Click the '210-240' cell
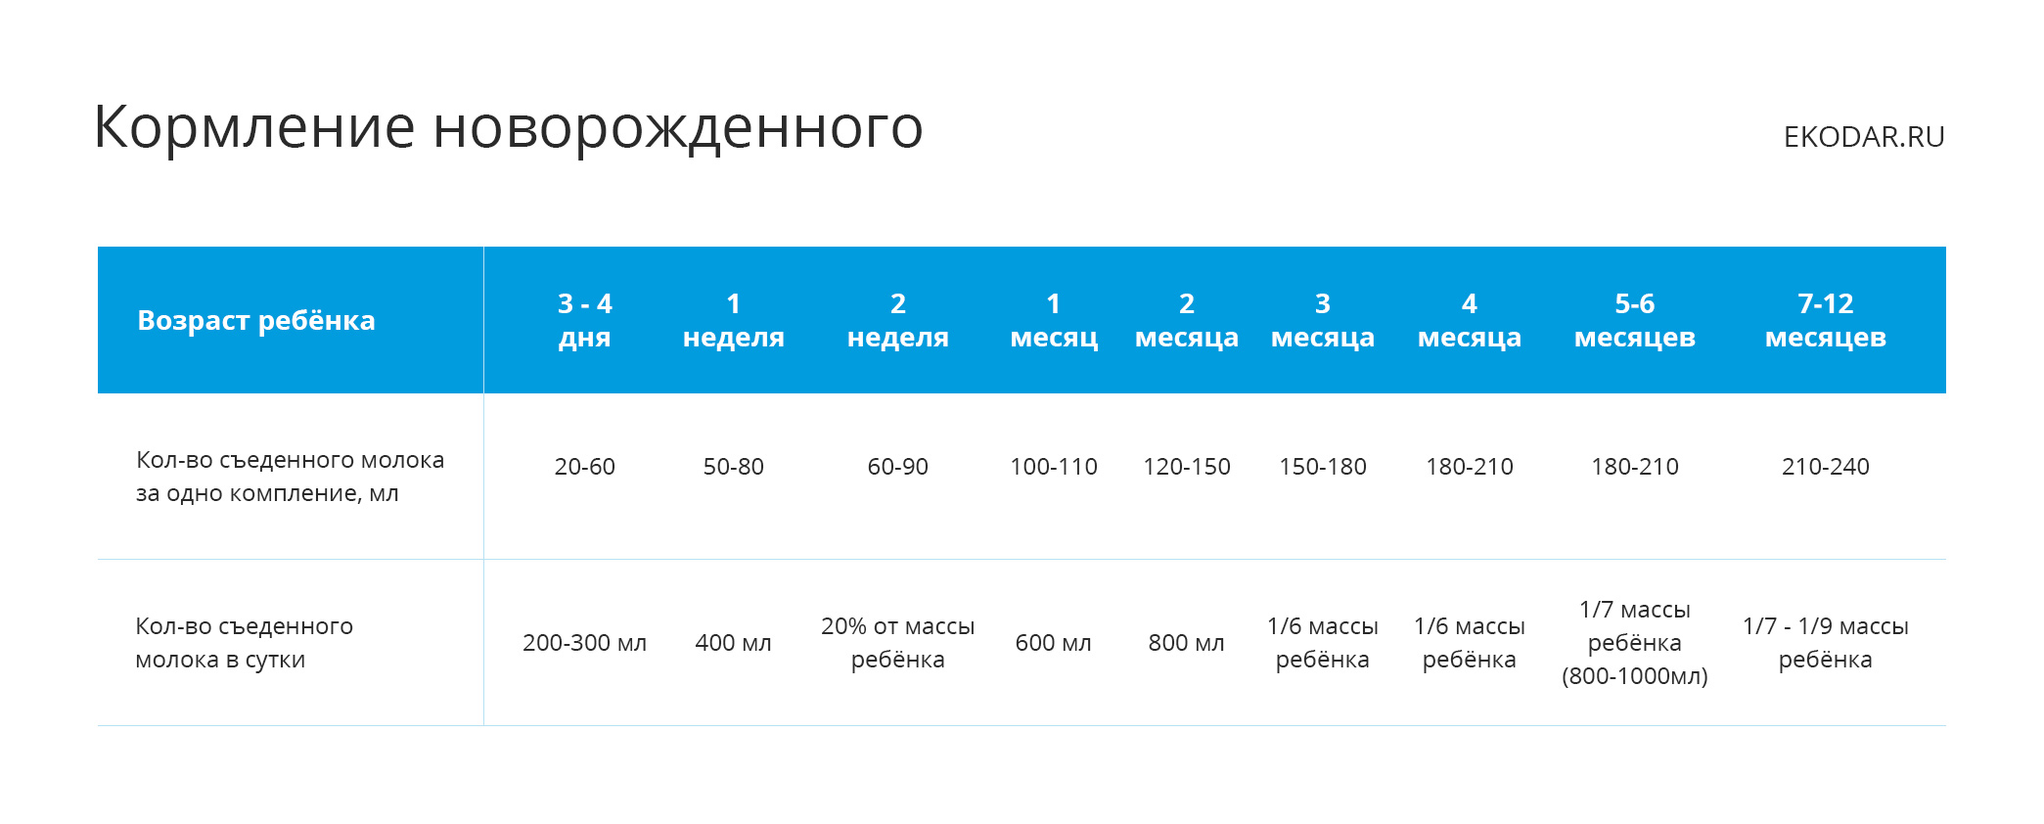The image size is (2044, 824). 1826,467
